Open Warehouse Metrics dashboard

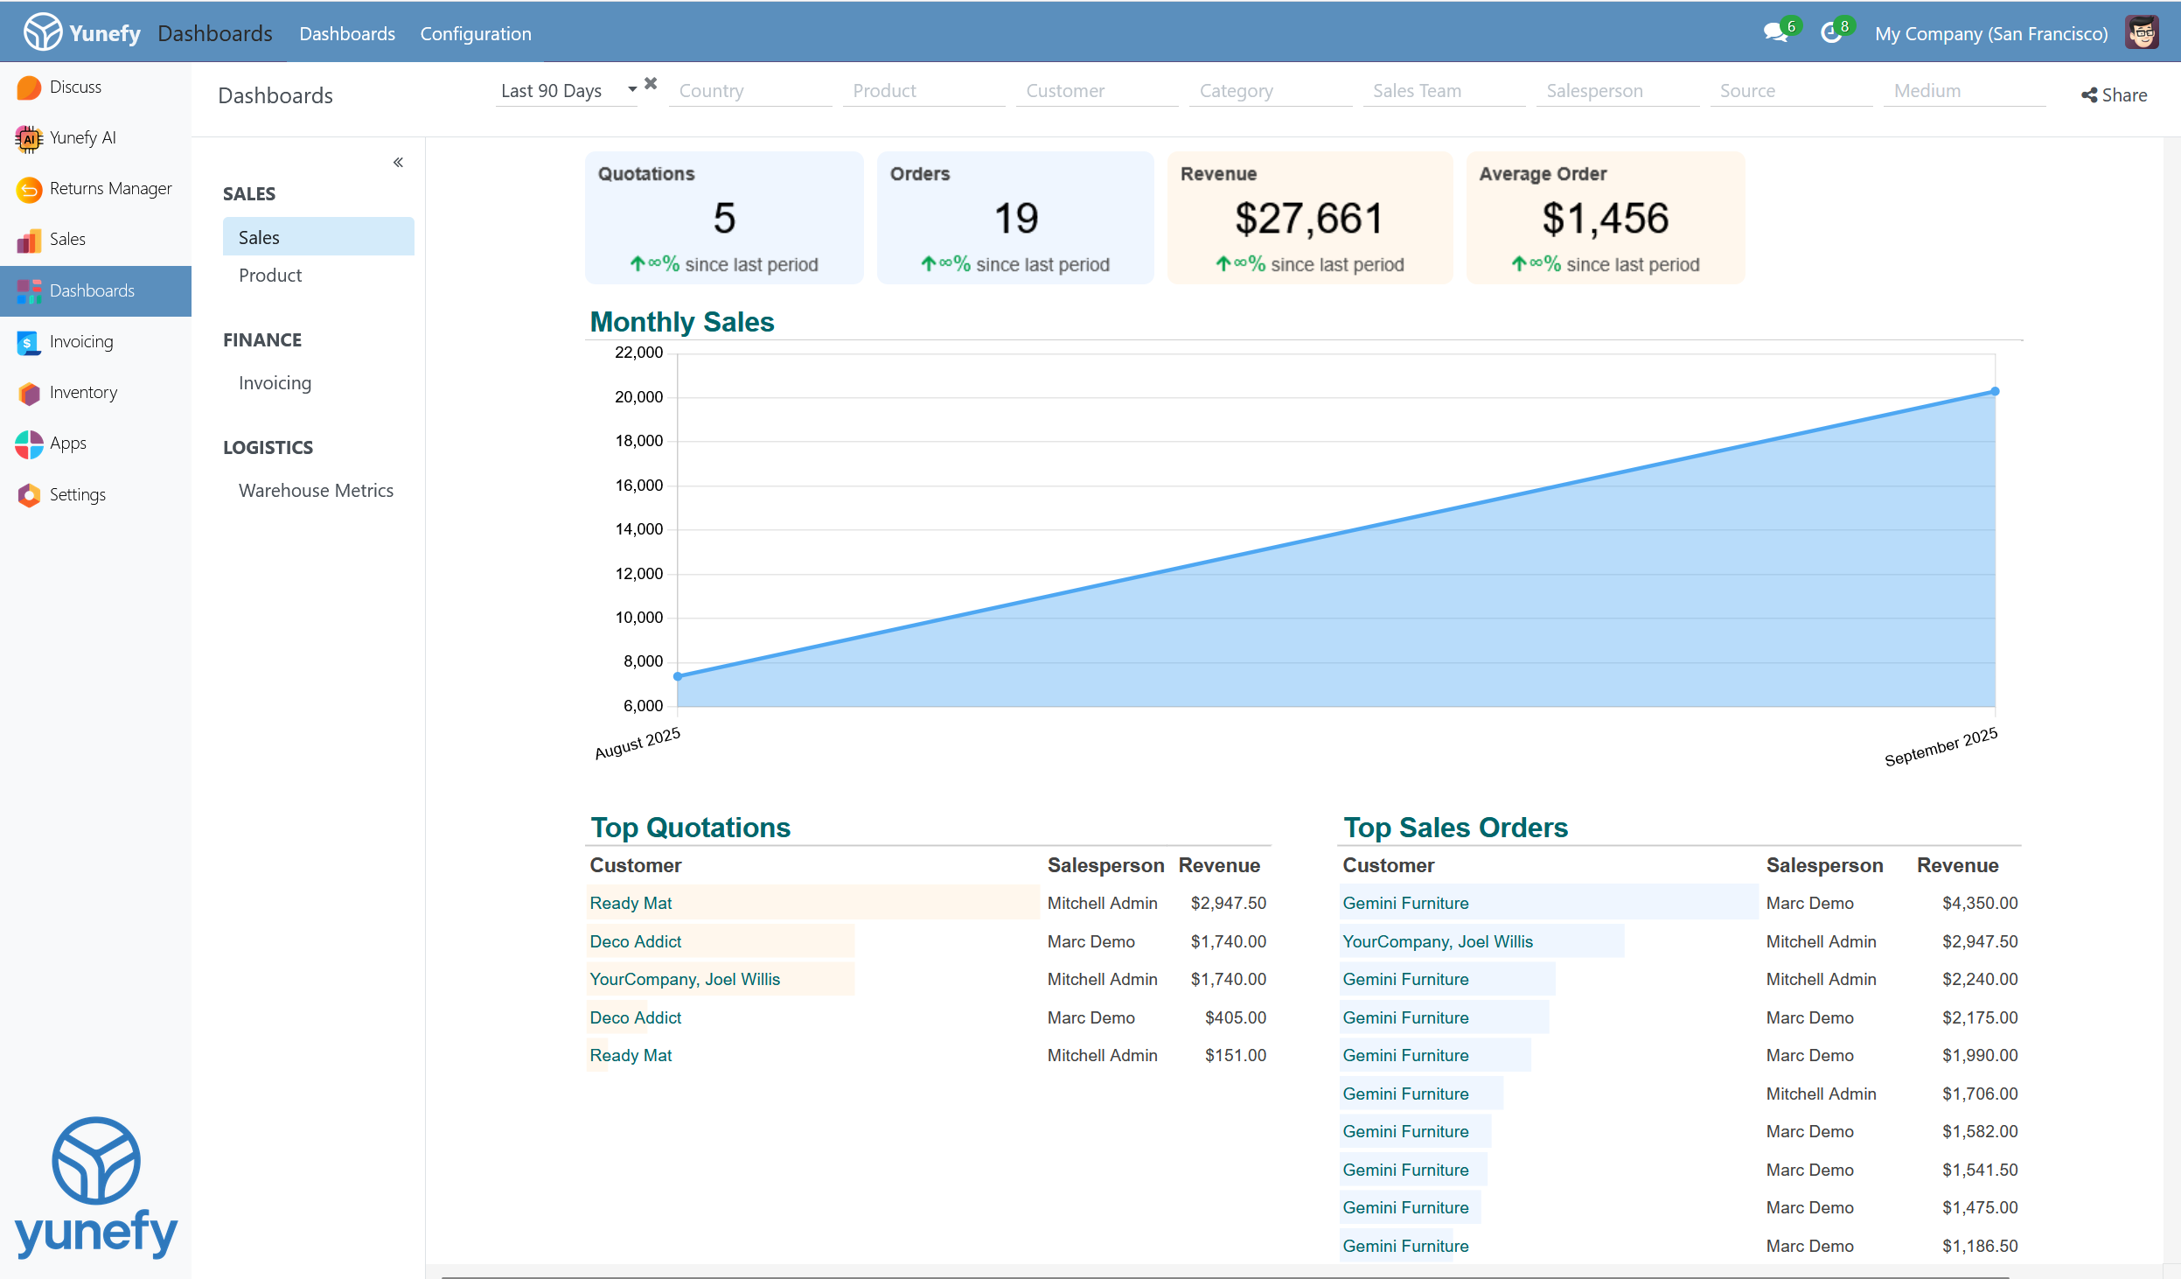(316, 491)
